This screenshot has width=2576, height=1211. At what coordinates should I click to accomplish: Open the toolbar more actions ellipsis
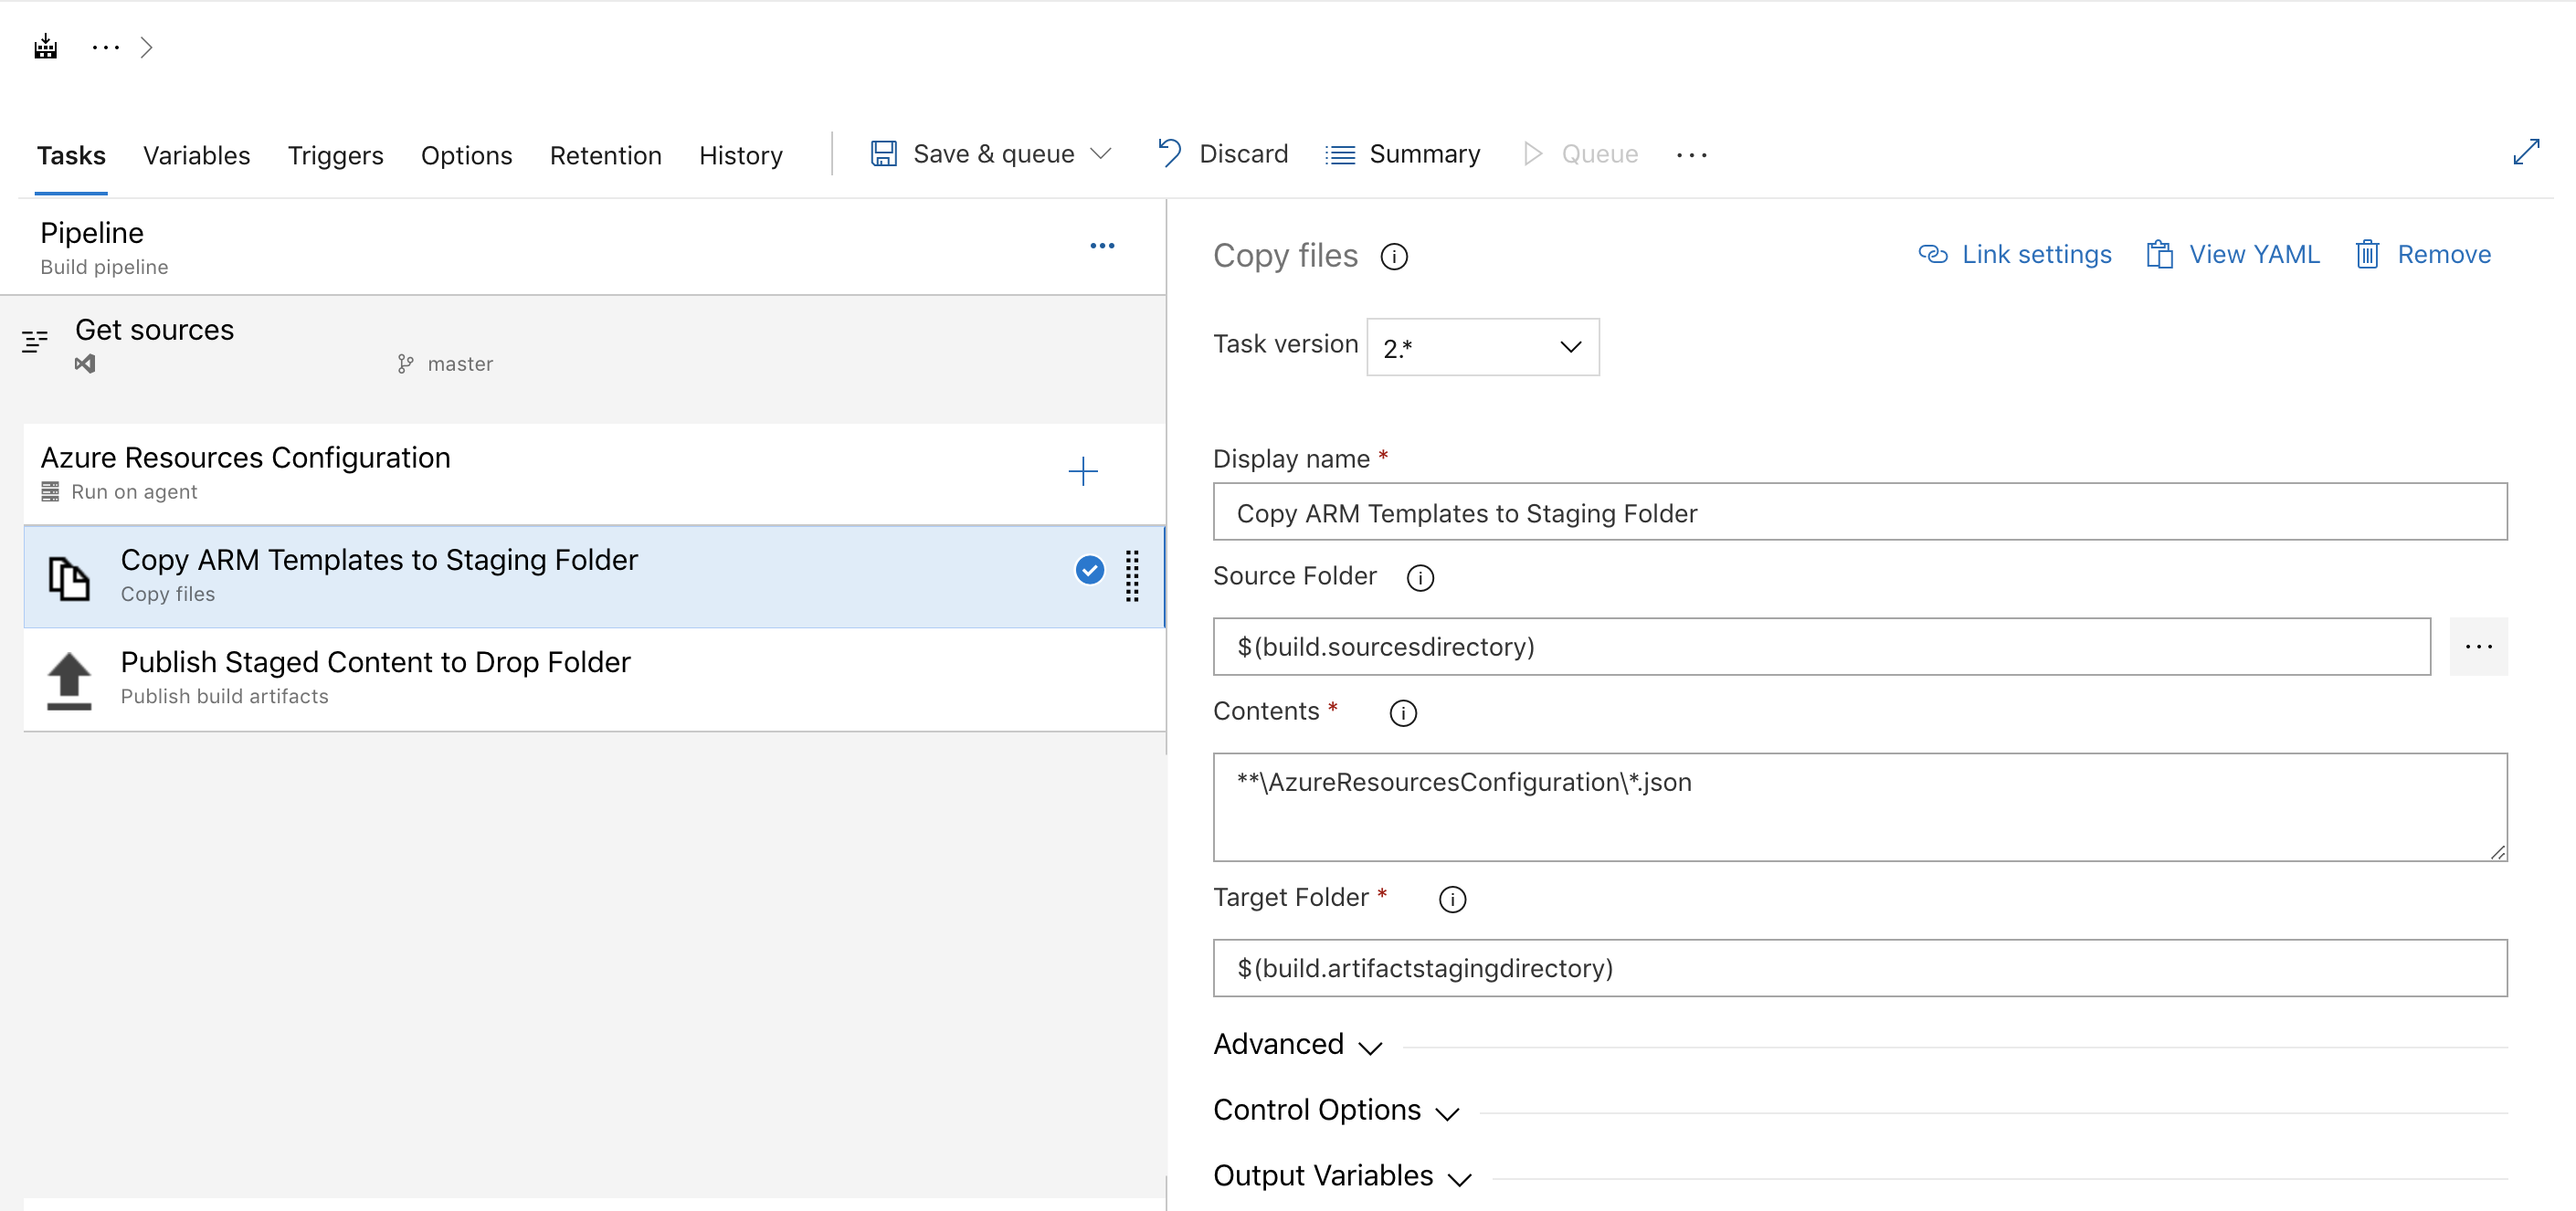pos(1691,155)
